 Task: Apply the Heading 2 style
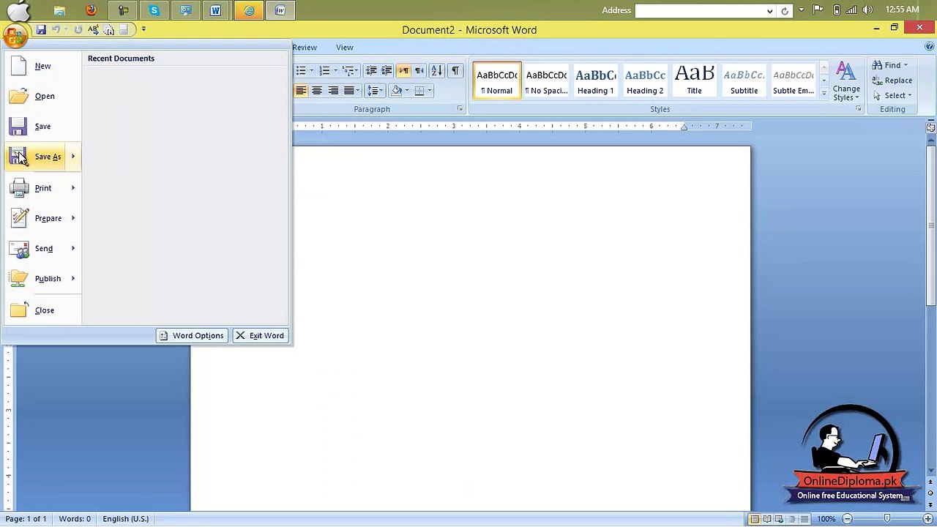click(x=645, y=81)
